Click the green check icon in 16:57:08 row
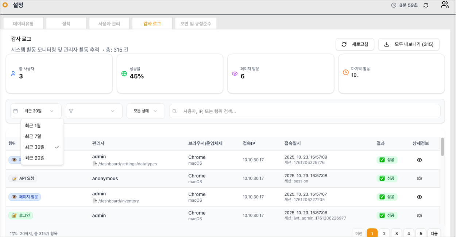 [x=382, y=178]
